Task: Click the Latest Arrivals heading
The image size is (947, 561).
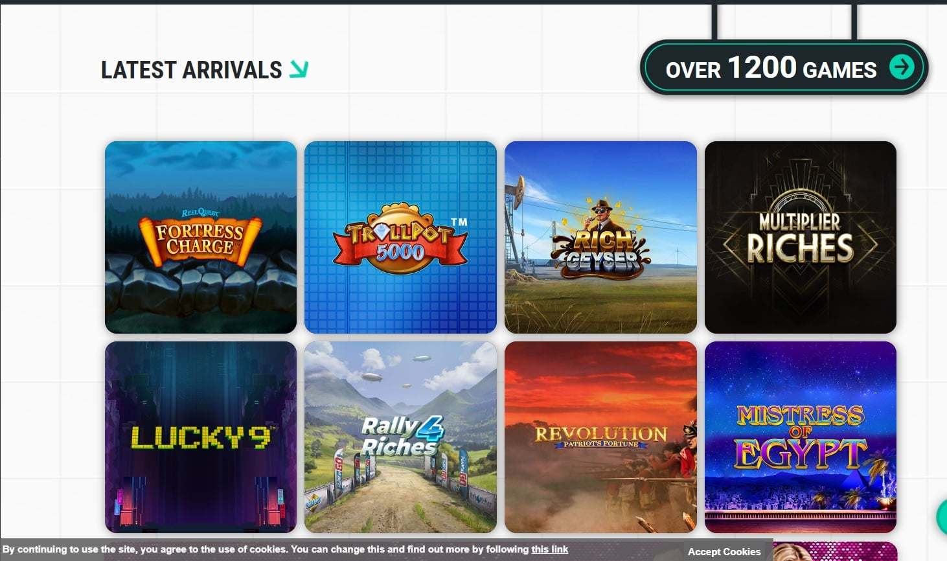Action: (x=192, y=69)
